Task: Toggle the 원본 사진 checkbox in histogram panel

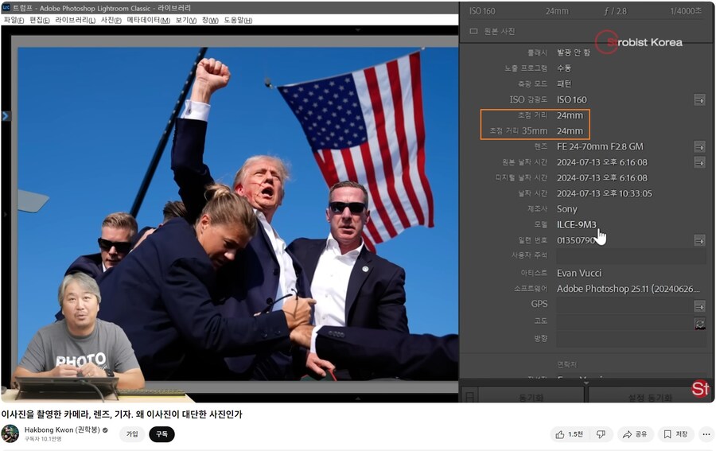Action: click(473, 31)
